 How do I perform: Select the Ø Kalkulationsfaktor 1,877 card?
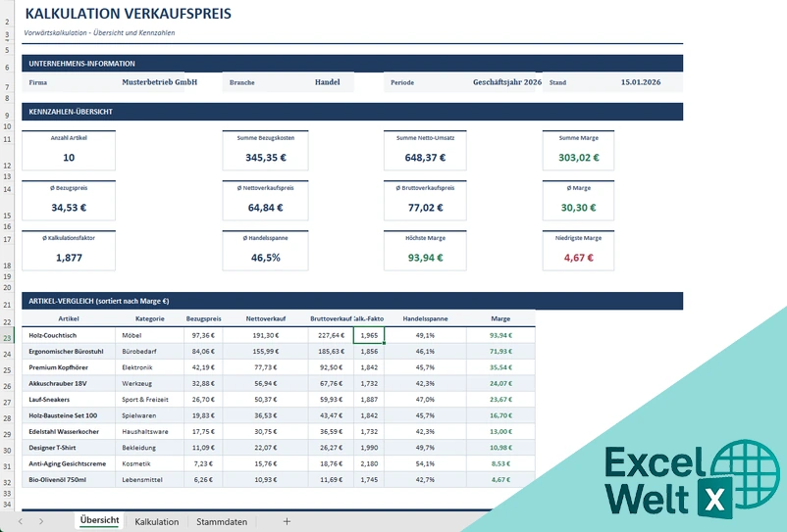[69, 251]
